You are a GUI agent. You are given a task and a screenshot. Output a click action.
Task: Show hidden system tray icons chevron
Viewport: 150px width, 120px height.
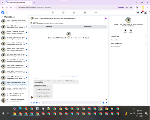click(131, 113)
